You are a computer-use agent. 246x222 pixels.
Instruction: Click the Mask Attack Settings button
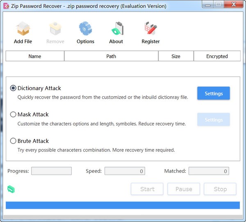tap(213, 120)
